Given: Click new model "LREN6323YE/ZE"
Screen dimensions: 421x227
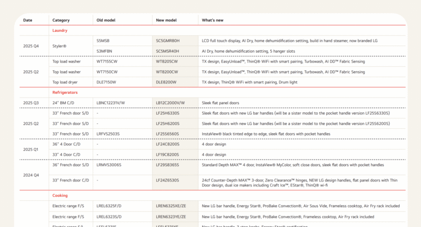Looking at the screenshot, I should point(171,217).
